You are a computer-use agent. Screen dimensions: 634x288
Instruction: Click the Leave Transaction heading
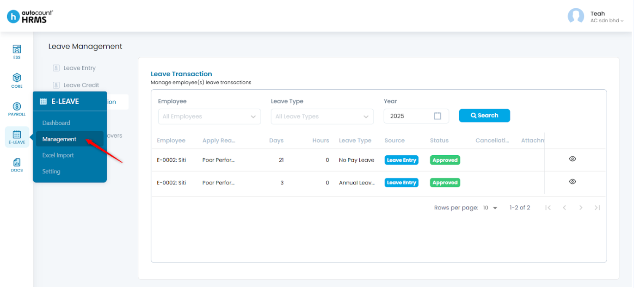pos(181,74)
